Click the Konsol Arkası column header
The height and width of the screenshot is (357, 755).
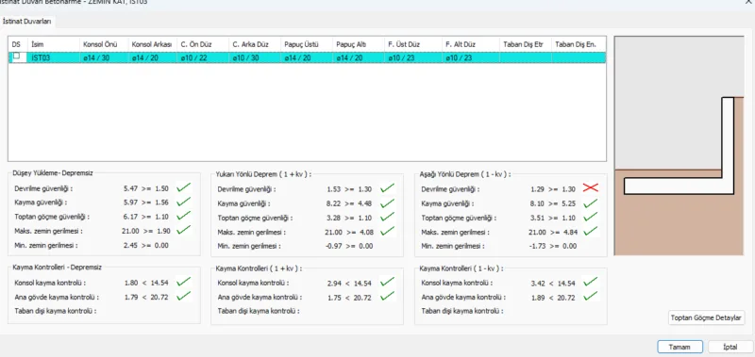click(152, 44)
